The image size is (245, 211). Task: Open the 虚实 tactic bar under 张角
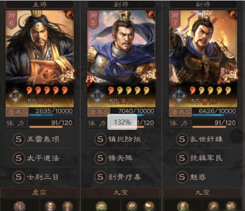click(x=39, y=192)
